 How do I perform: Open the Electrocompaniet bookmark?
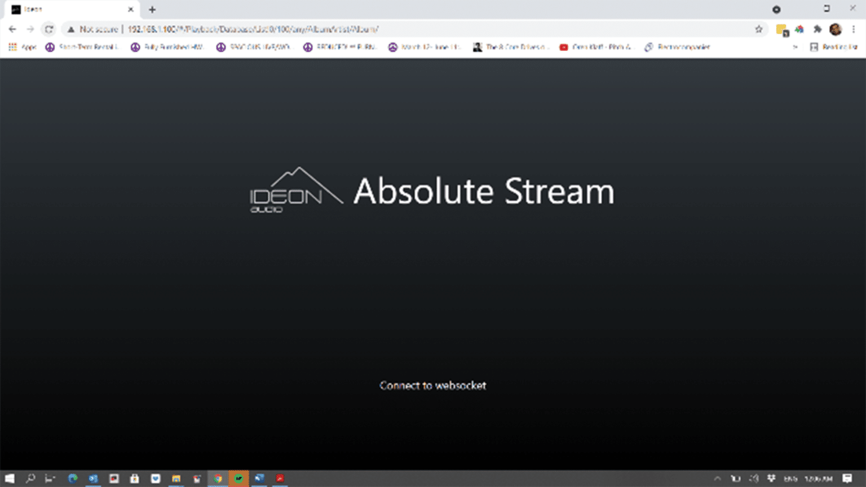(x=676, y=47)
